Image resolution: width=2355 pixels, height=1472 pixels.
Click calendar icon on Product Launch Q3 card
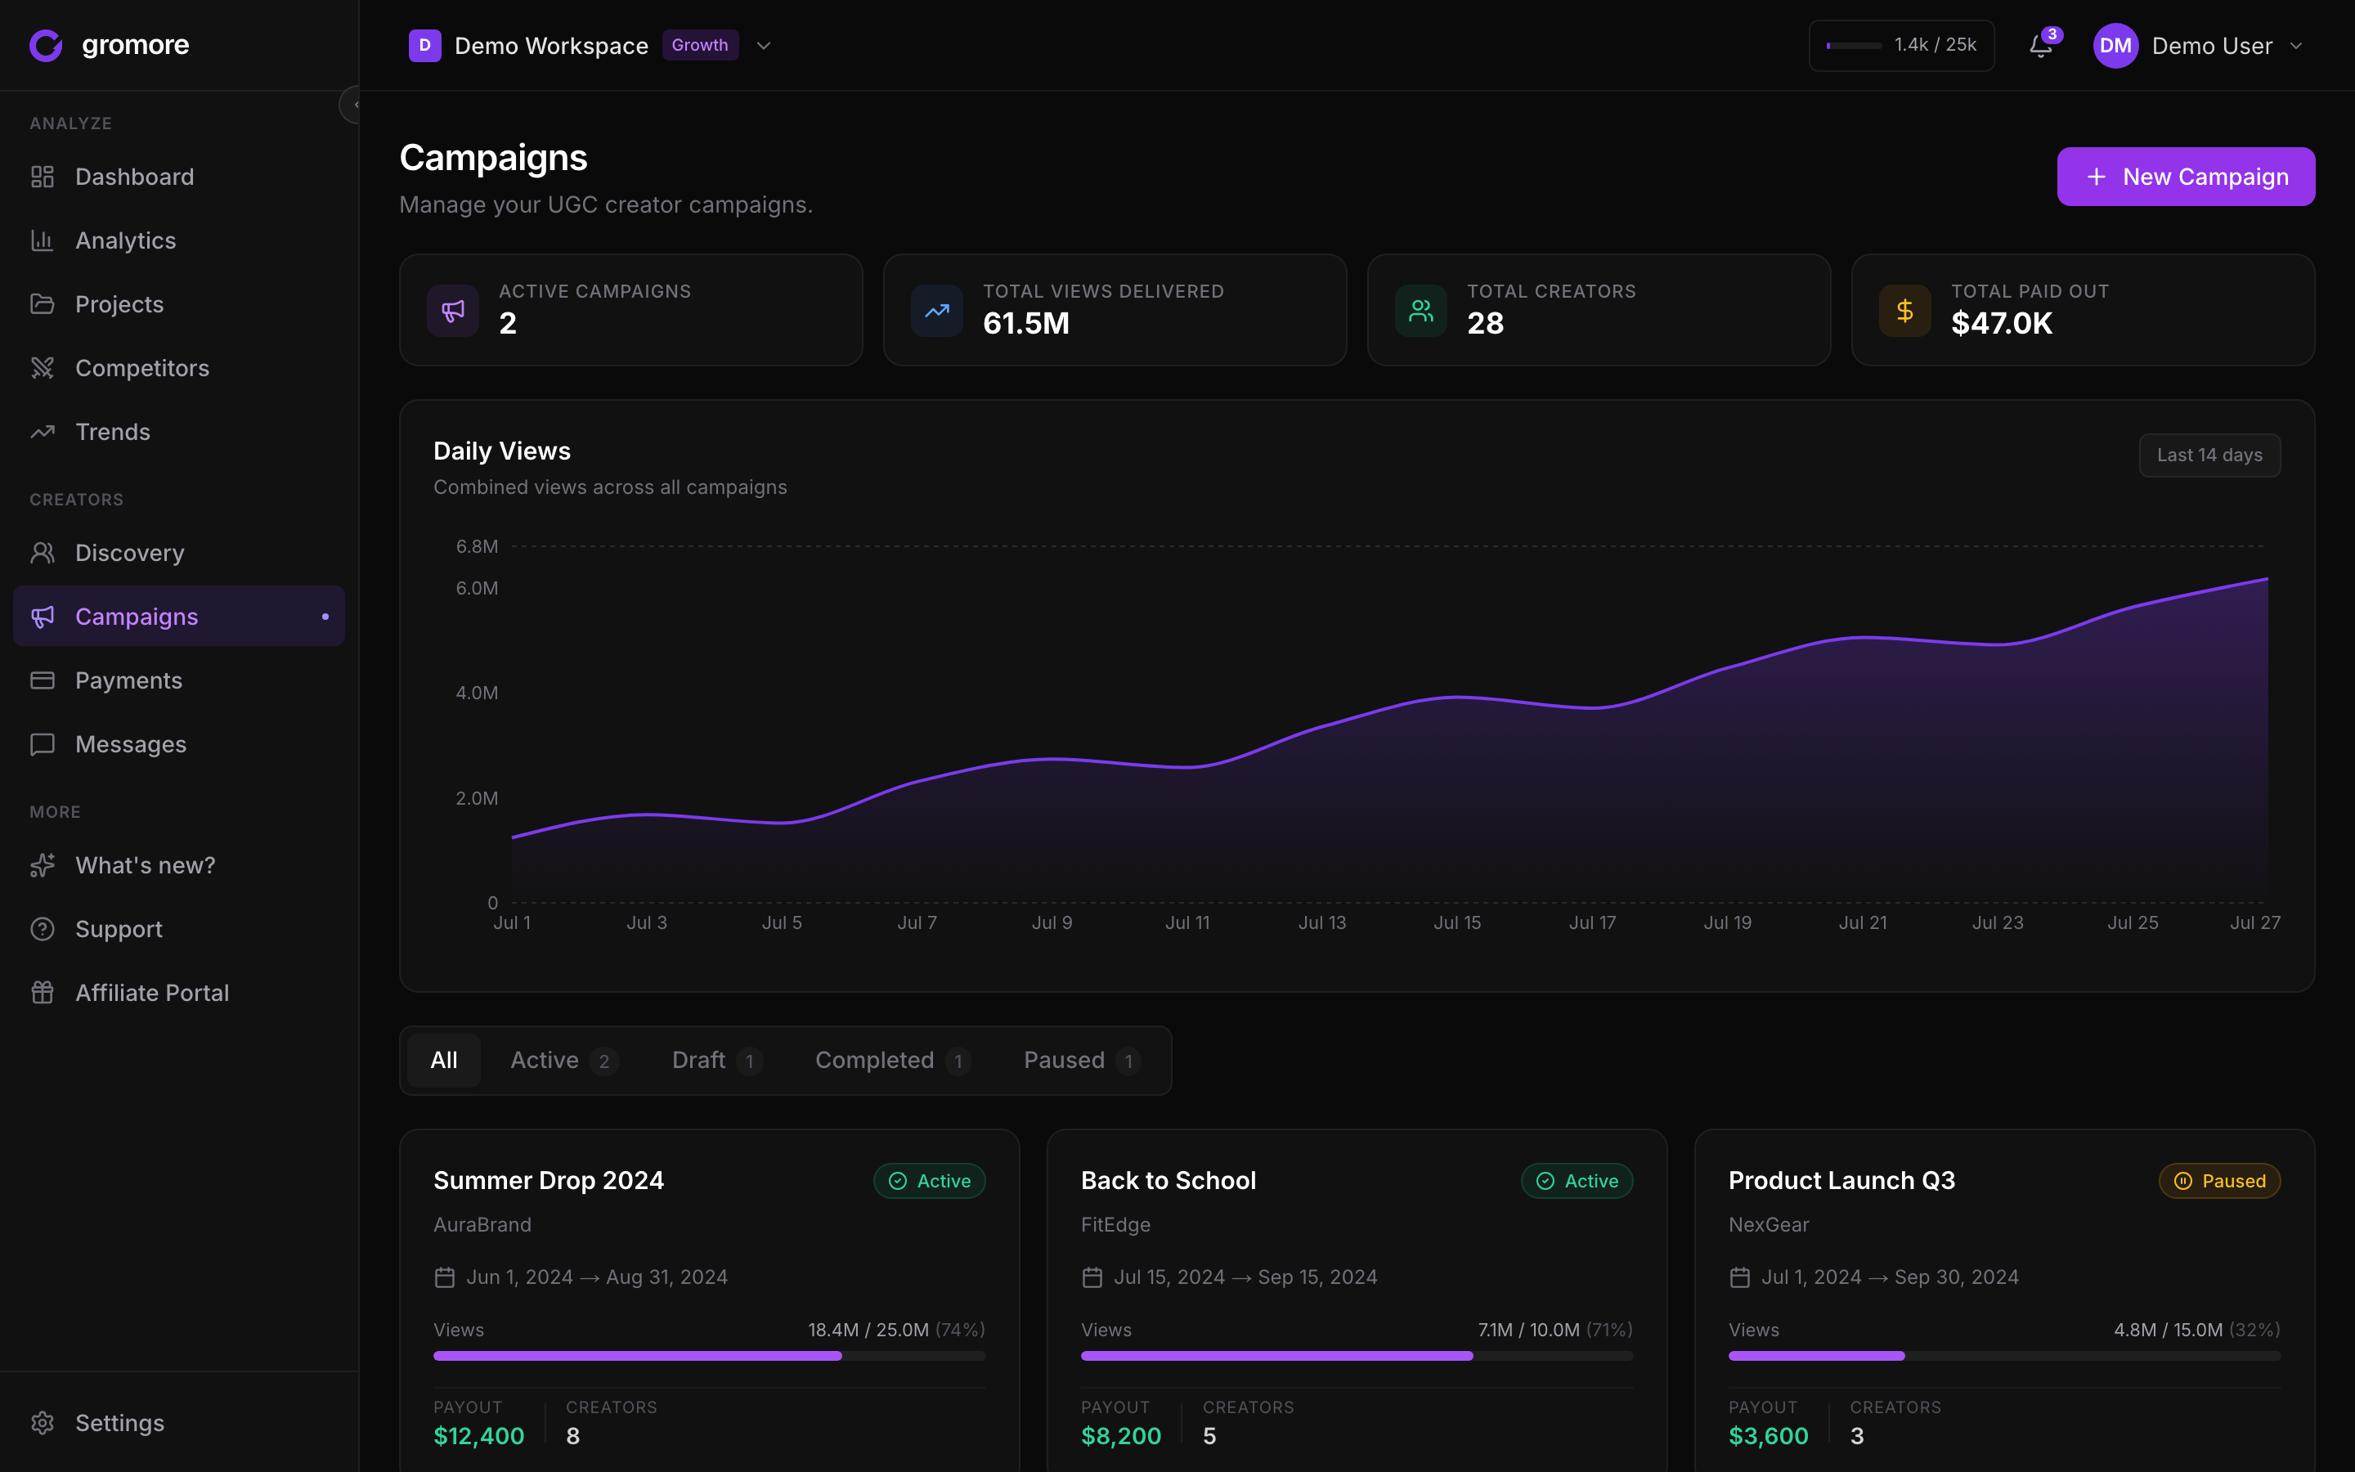(x=1740, y=1277)
